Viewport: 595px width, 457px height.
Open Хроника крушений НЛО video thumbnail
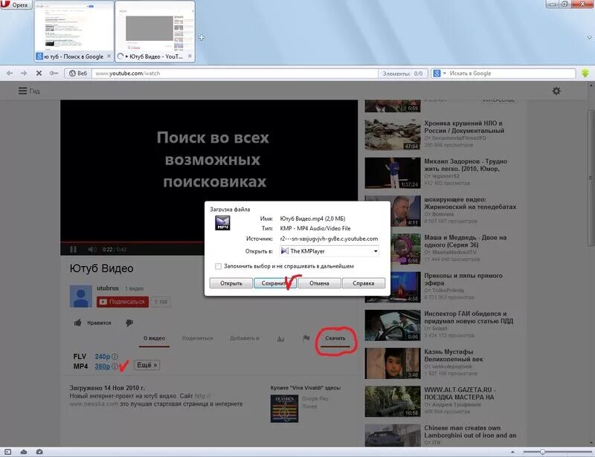pyautogui.click(x=393, y=135)
